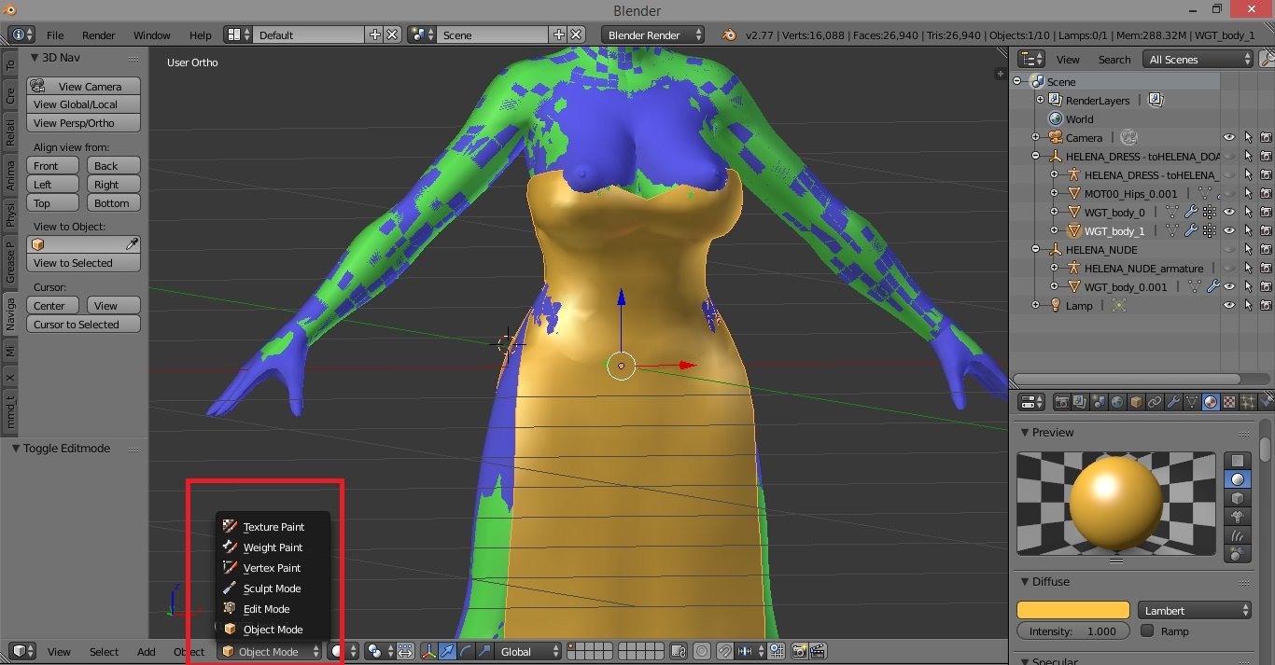The image size is (1275, 665).
Task: Click the View Persp/Ortho button
Action: point(83,123)
